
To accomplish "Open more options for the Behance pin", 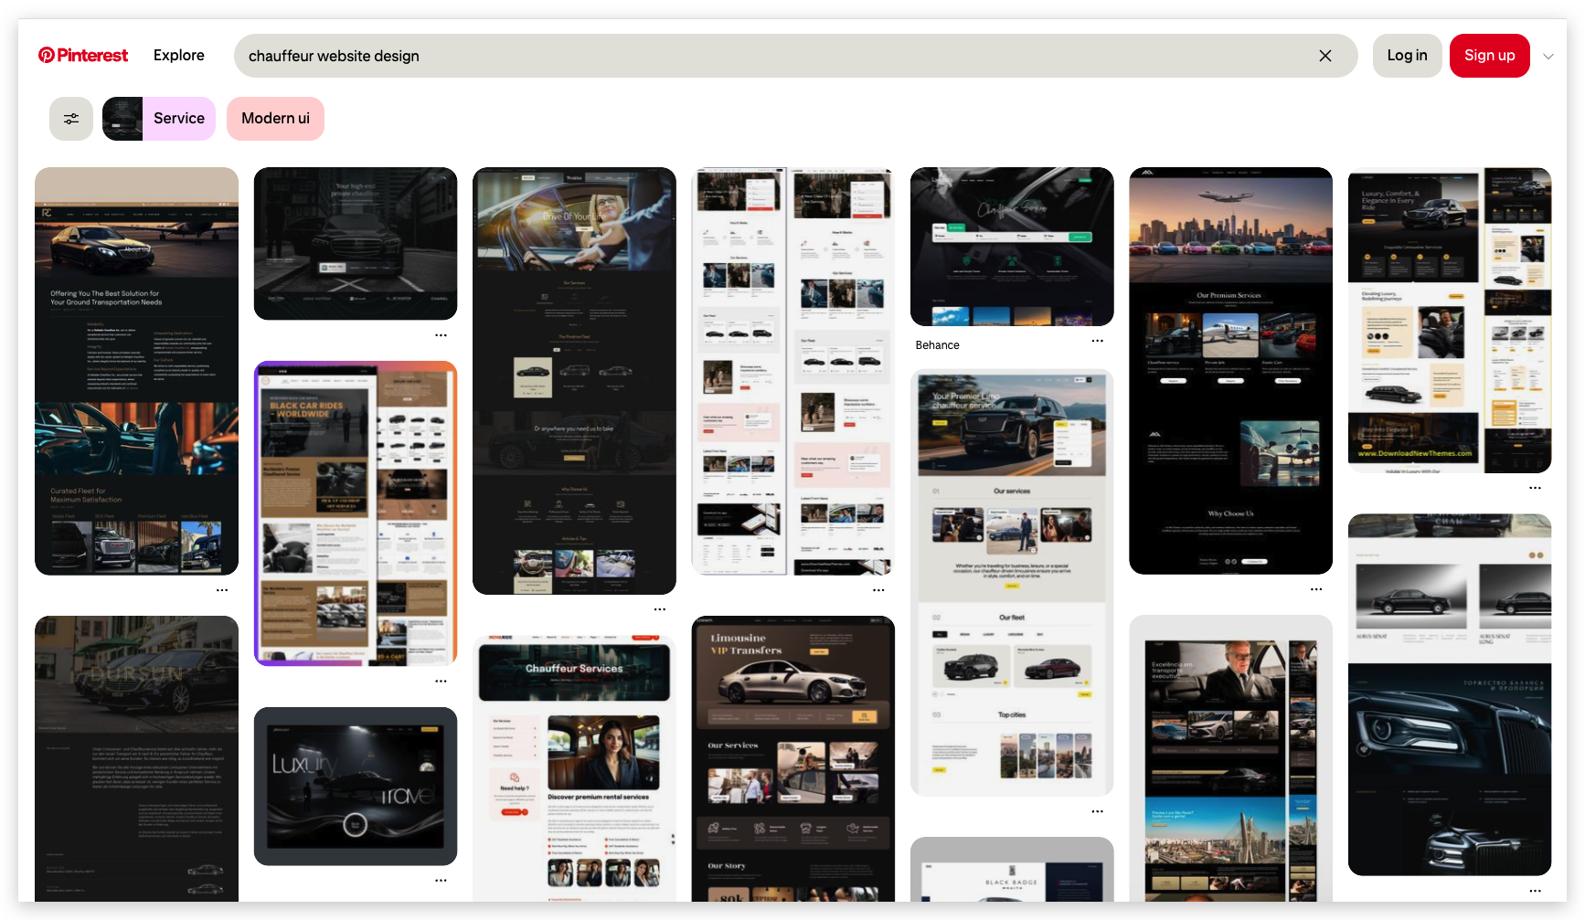I will pyautogui.click(x=1098, y=342).
